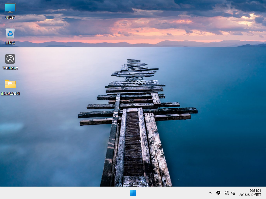The height and width of the screenshot is (199, 266).
Task: Click the black X status icon in the tray
Action: point(218,193)
